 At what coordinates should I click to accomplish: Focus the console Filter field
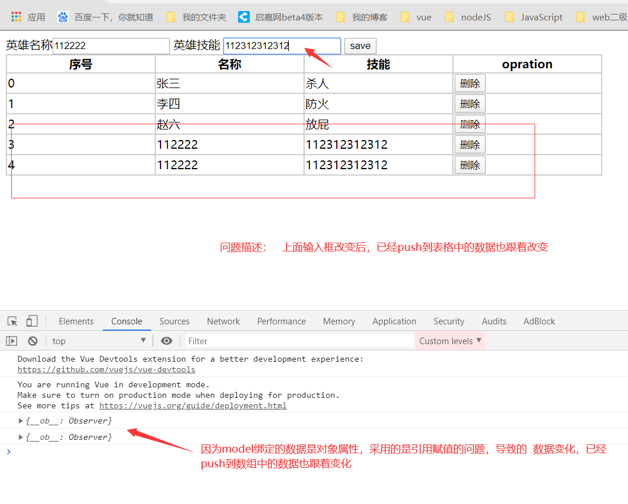[299, 341]
